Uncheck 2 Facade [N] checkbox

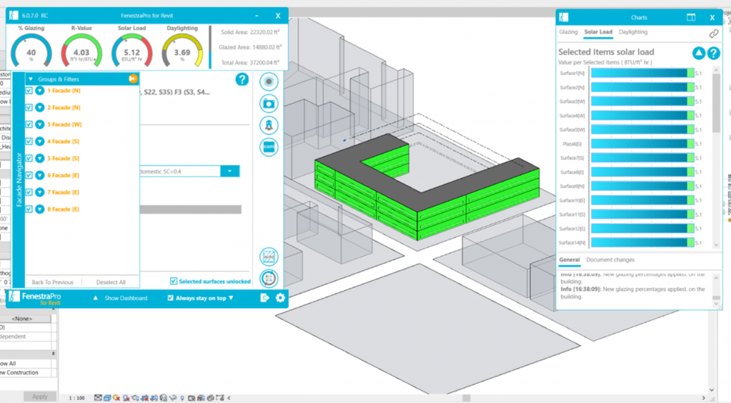(29, 108)
